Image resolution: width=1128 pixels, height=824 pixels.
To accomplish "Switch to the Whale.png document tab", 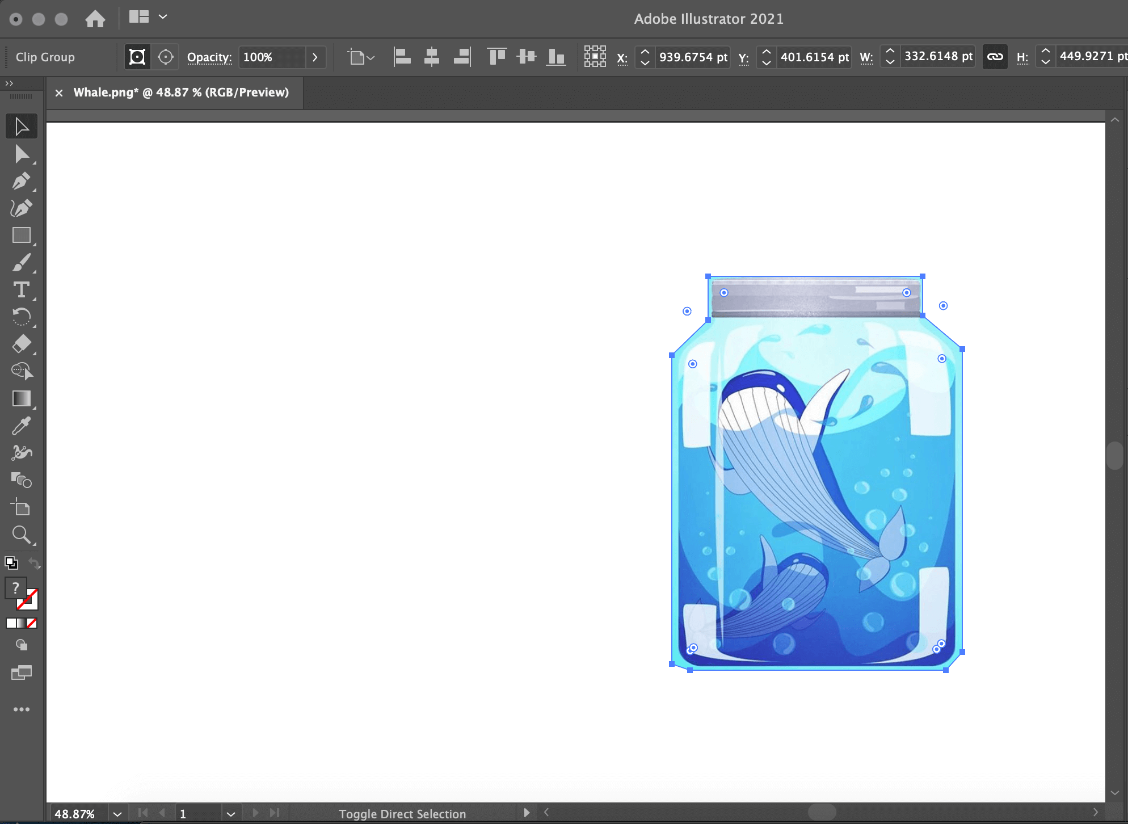I will pyautogui.click(x=181, y=93).
